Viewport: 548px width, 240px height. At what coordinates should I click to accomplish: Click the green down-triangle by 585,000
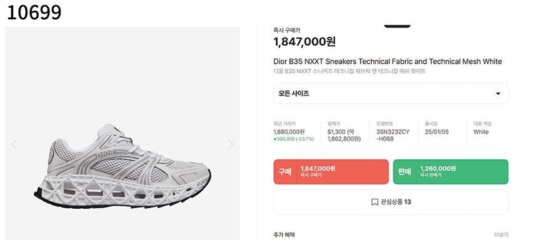click(x=275, y=139)
